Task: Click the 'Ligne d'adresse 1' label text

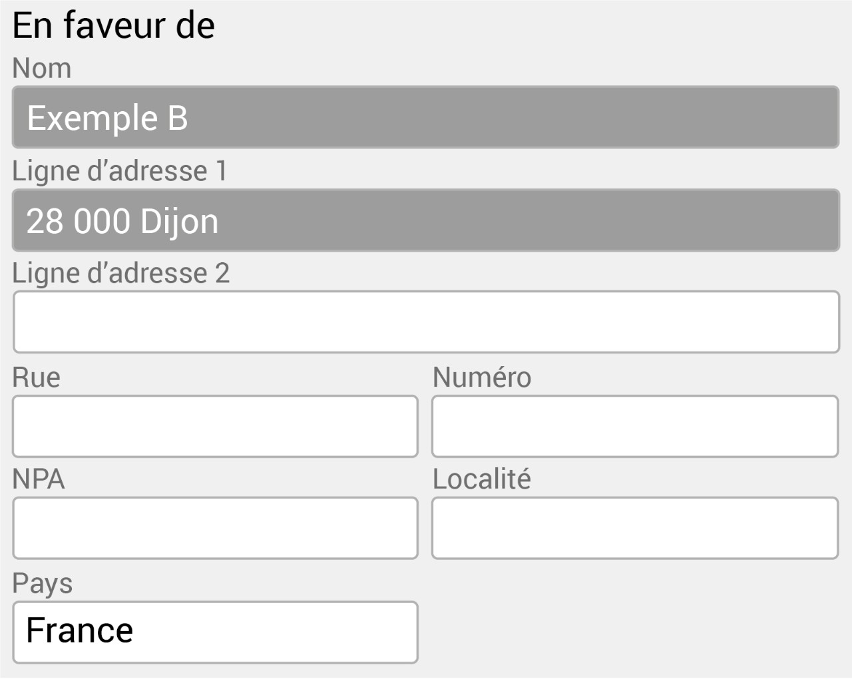Action: (120, 171)
